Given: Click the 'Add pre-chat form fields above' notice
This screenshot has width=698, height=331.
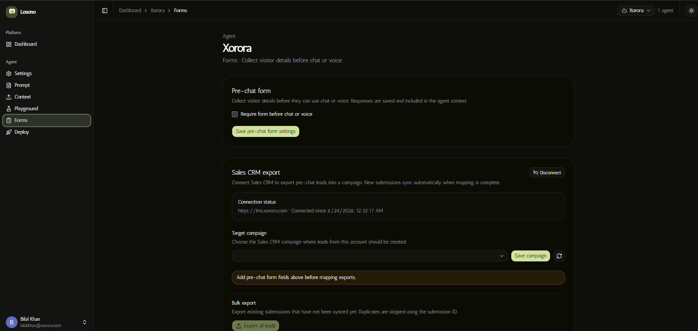Looking at the screenshot, I should tap(398, 278).
